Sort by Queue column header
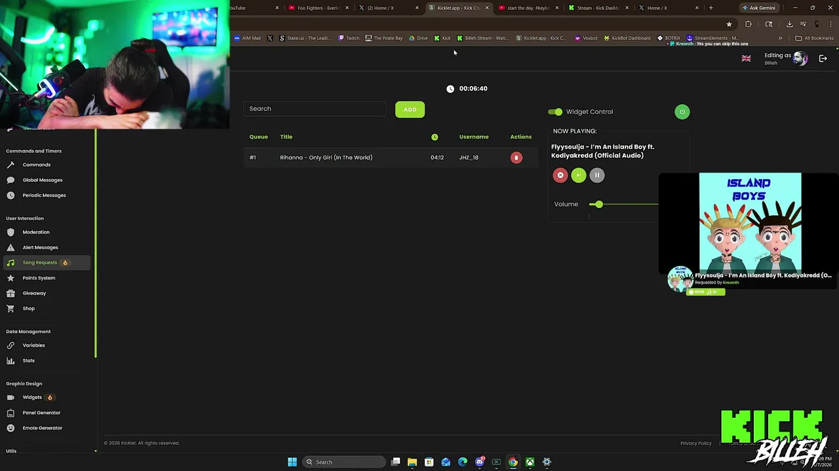 (x=258, y=137)
